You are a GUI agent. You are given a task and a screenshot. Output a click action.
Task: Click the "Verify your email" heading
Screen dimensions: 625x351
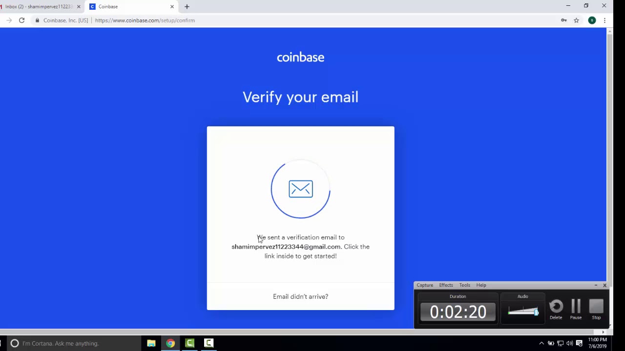[300, 97]
